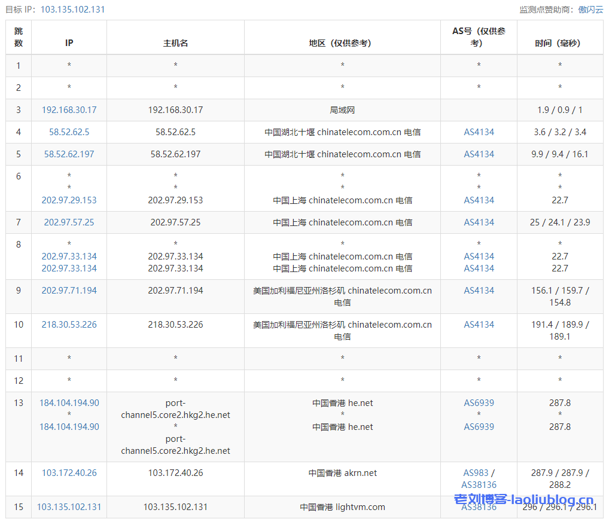Open AS38136 link in hop 14 row

[479, 485]
